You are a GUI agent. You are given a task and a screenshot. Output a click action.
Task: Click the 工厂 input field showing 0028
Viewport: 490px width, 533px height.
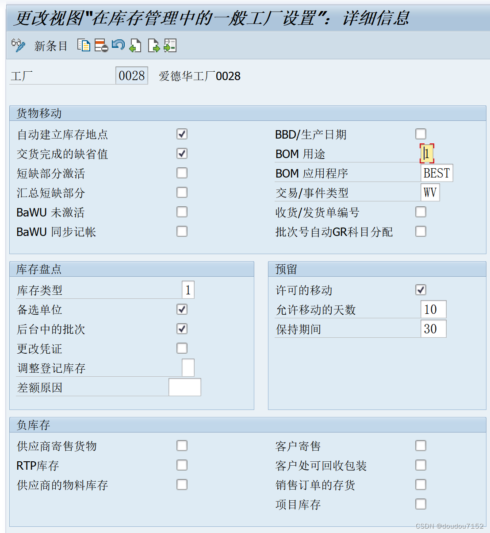131,75
